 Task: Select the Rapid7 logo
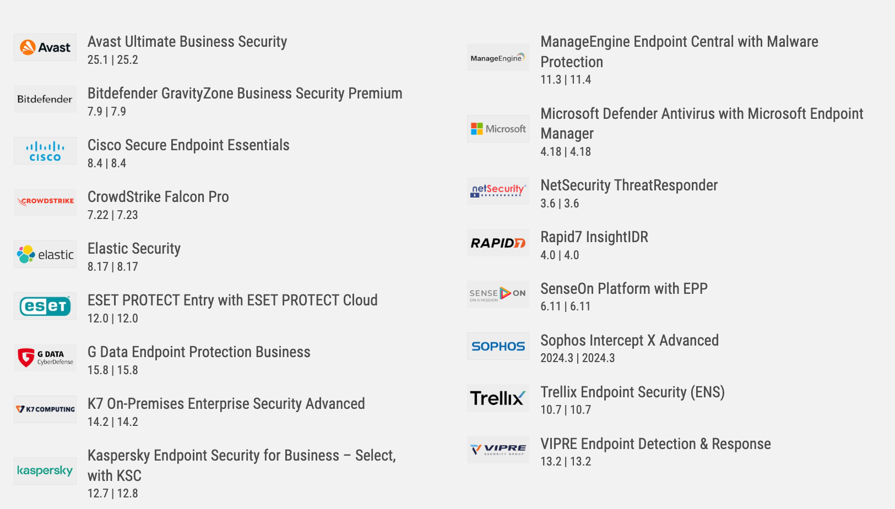coord(498,243)
